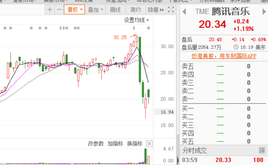
Task: Click the 03:59 trade row price 20.33
Action: (x=223, y=160)
